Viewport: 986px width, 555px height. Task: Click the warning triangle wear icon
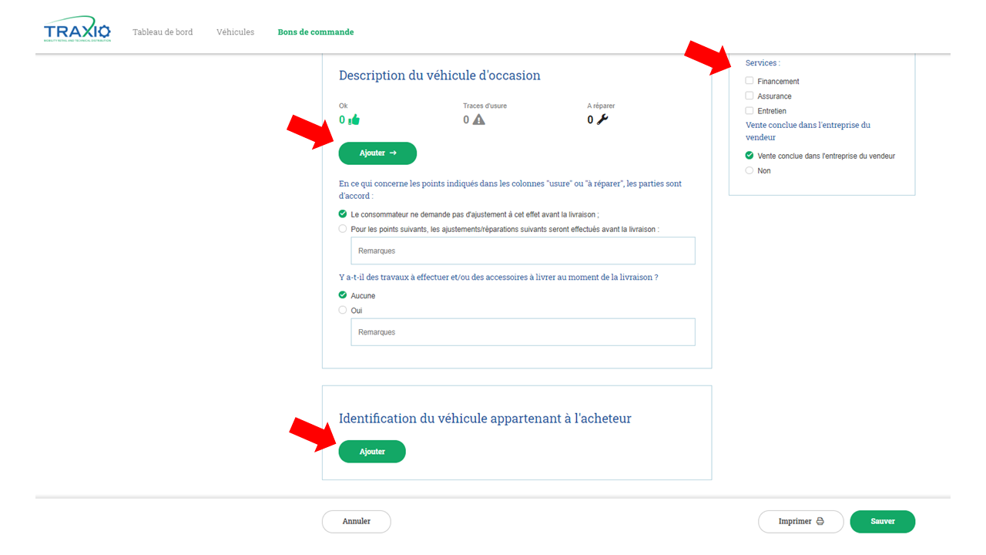click(479, 119)
